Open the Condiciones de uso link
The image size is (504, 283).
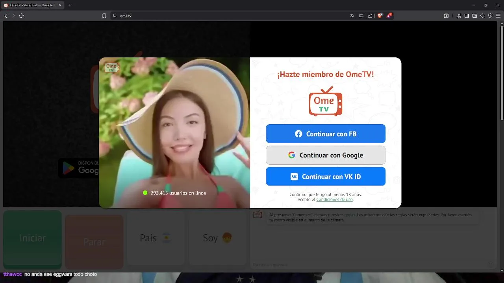click(x=334, y=200)
